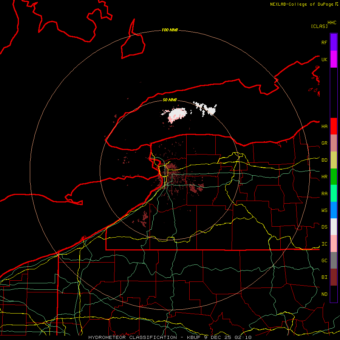Screen dimensions: 340x340
Task: Click the RA light green legend swatch
Action: click(334, 193)
